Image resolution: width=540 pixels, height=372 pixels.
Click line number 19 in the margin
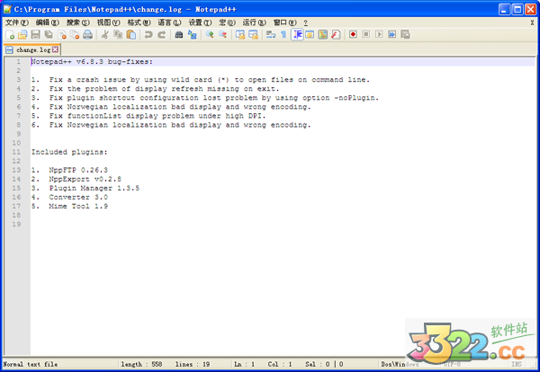tap(16, 224)
